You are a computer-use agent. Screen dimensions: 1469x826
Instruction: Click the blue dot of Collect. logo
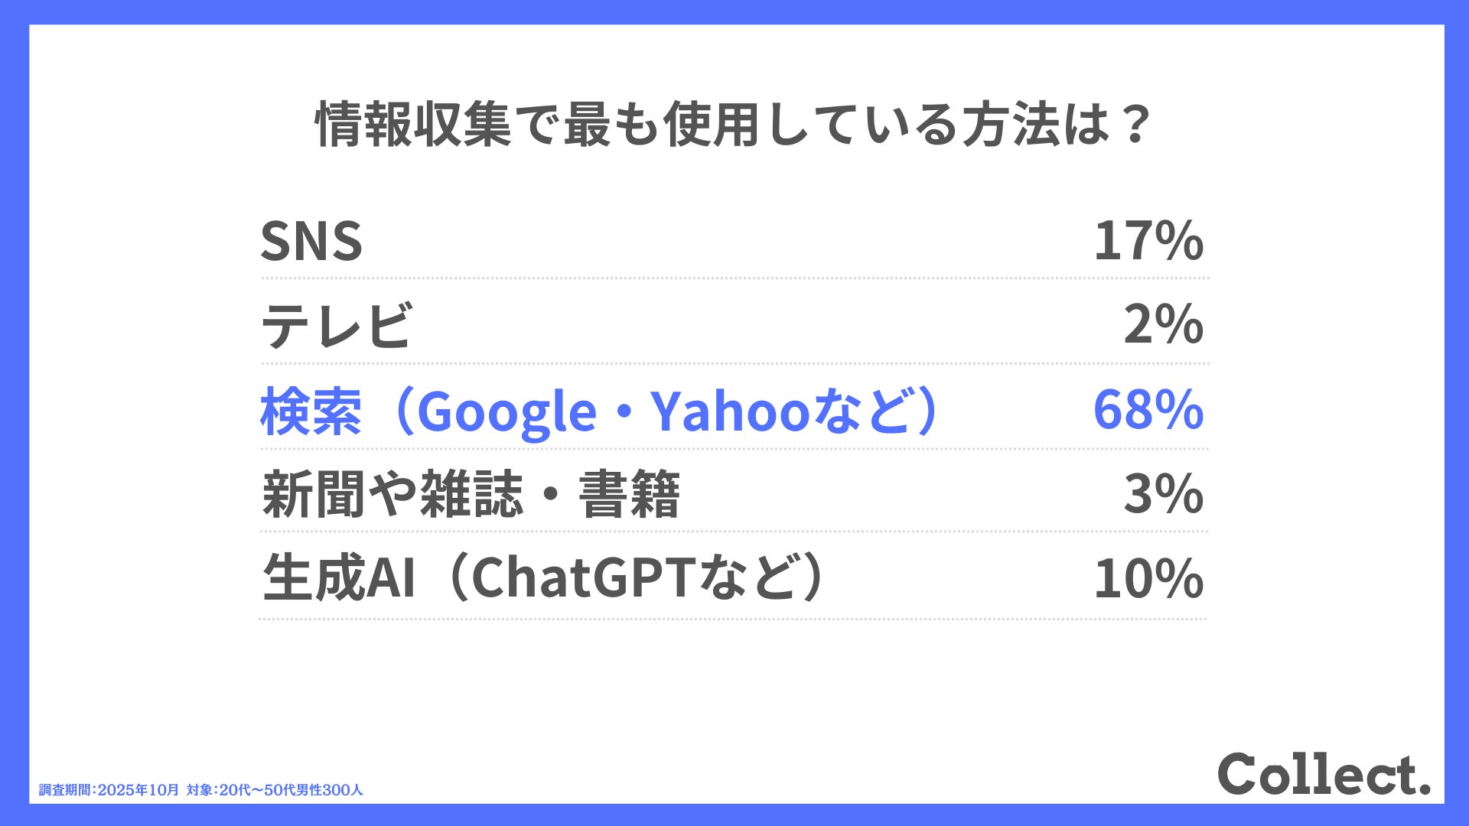pyautogui.click(x=1423, y=789)
